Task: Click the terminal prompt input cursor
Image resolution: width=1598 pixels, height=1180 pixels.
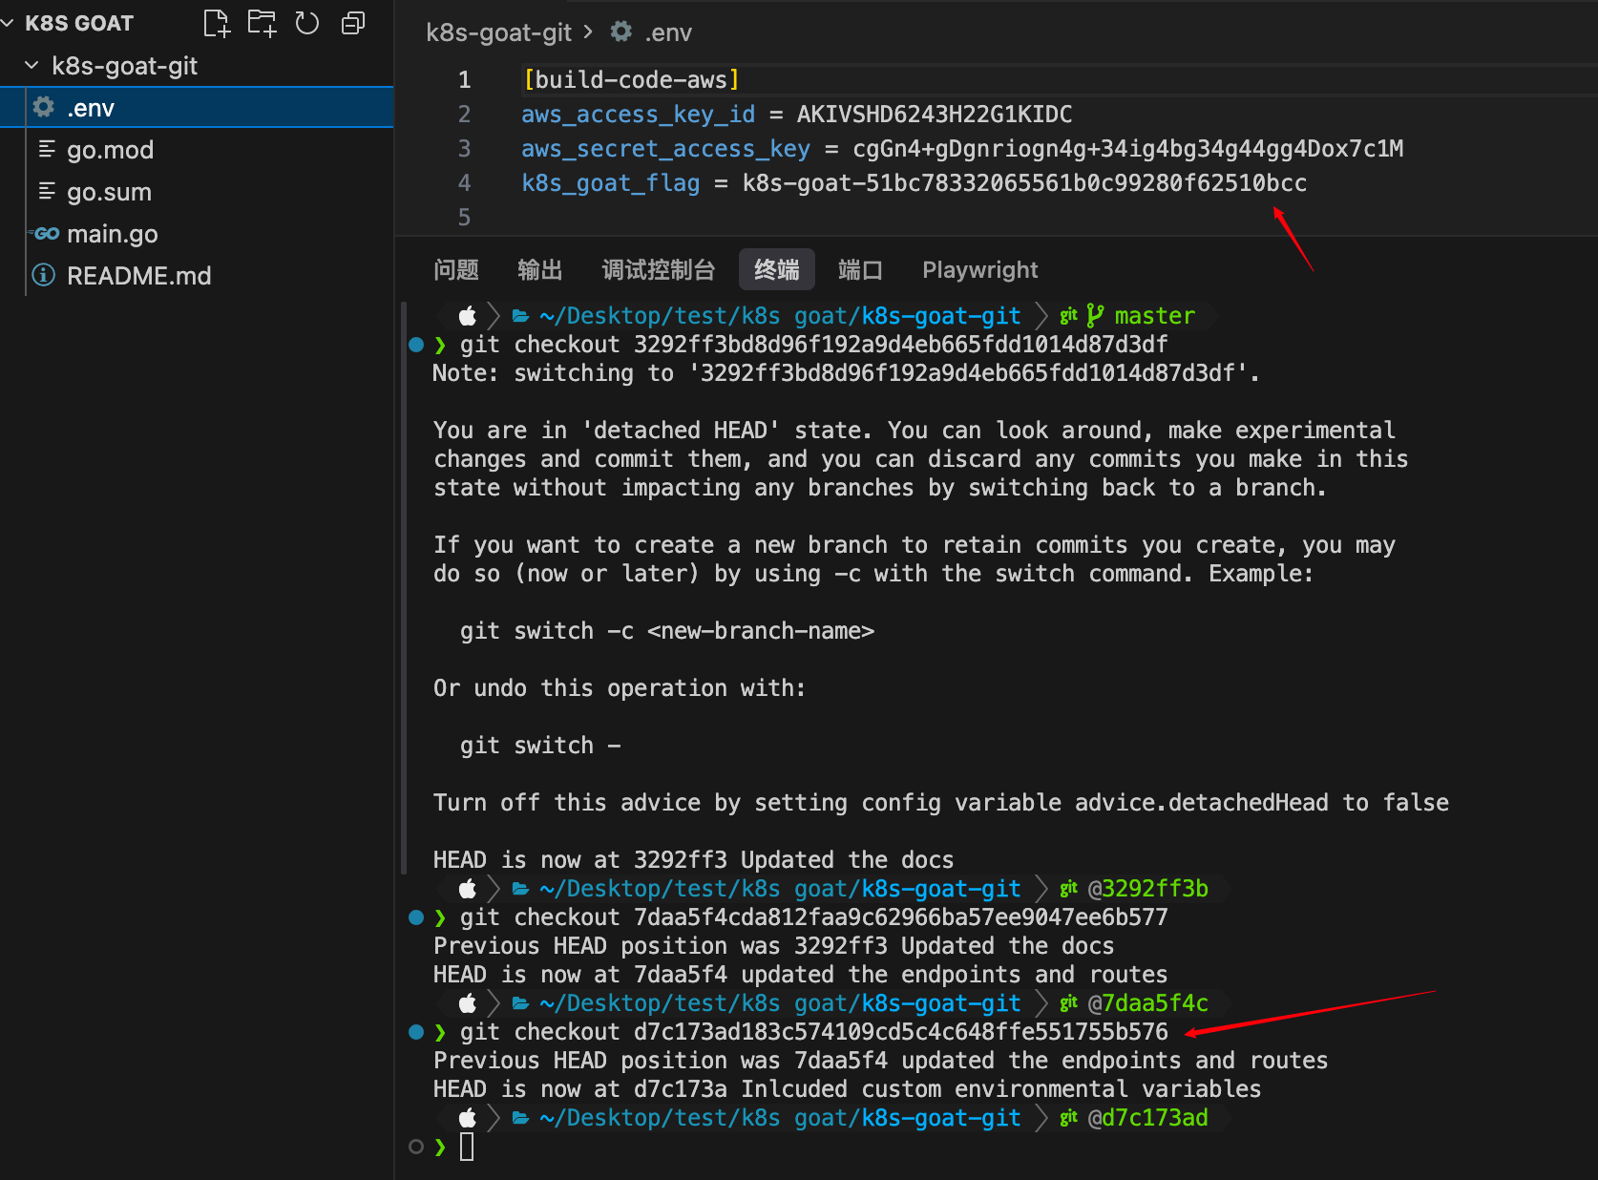Action: (467, 1147)
